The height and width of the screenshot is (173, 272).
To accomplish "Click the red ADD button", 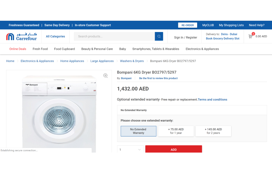I will point(174,149).
